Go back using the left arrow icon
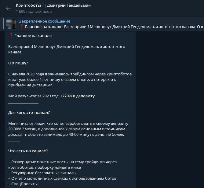Screen dimensions: 204x188 point(8,8)
